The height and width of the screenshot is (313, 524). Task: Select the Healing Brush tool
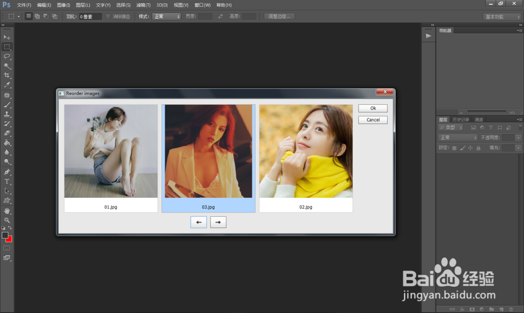pyautogui.click(x=7, y=95)
